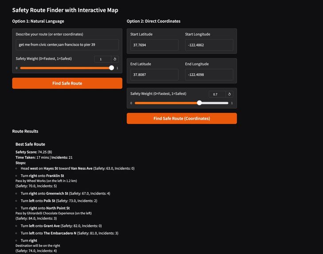Click the Stops: label

point(20,163)
